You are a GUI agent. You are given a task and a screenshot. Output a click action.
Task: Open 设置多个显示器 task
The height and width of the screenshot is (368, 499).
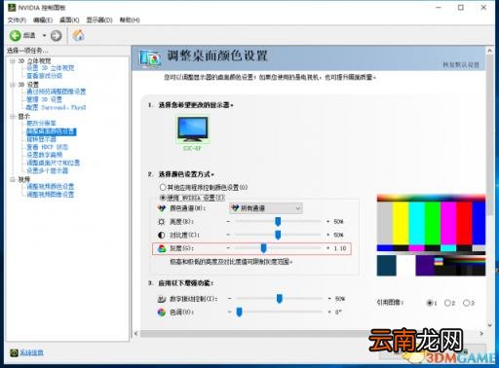48,170
